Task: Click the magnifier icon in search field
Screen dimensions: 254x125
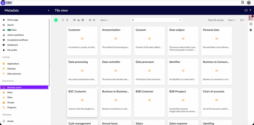Action: click(133, 20)
